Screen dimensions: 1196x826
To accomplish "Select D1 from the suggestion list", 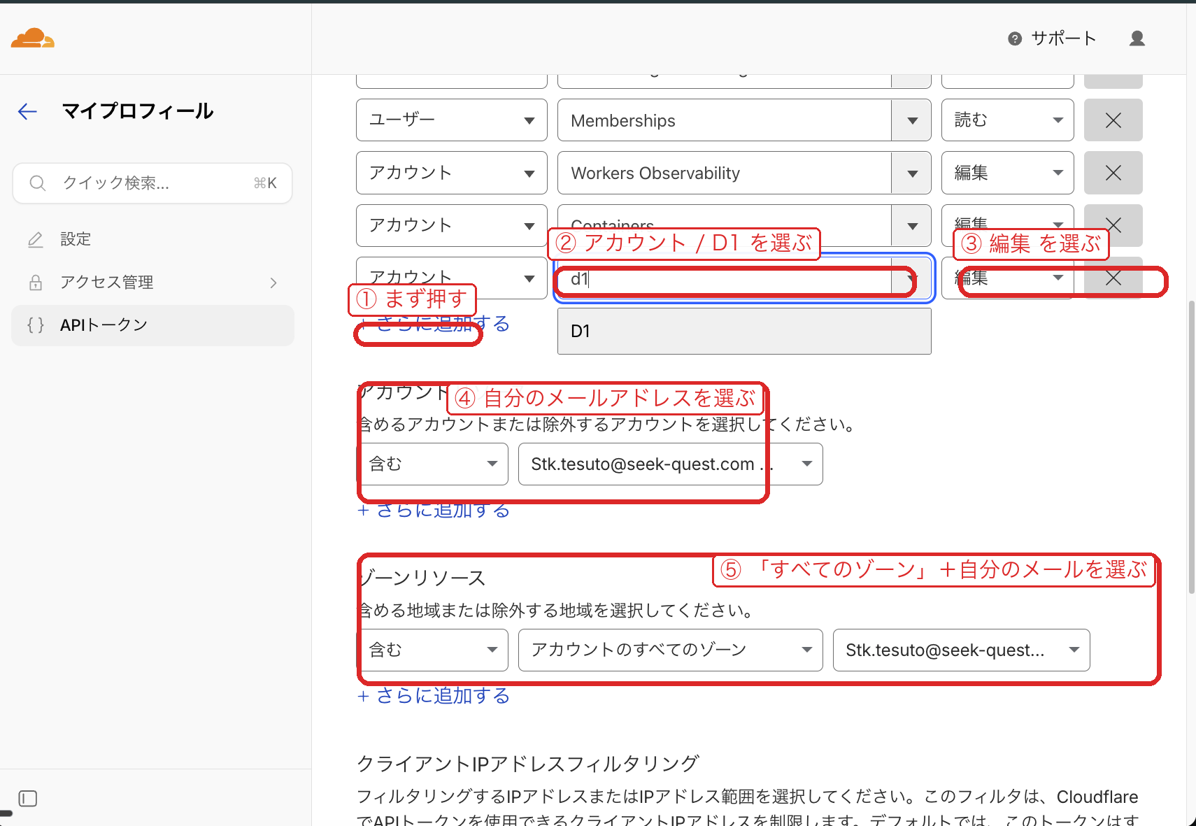I will click(743, 332).
